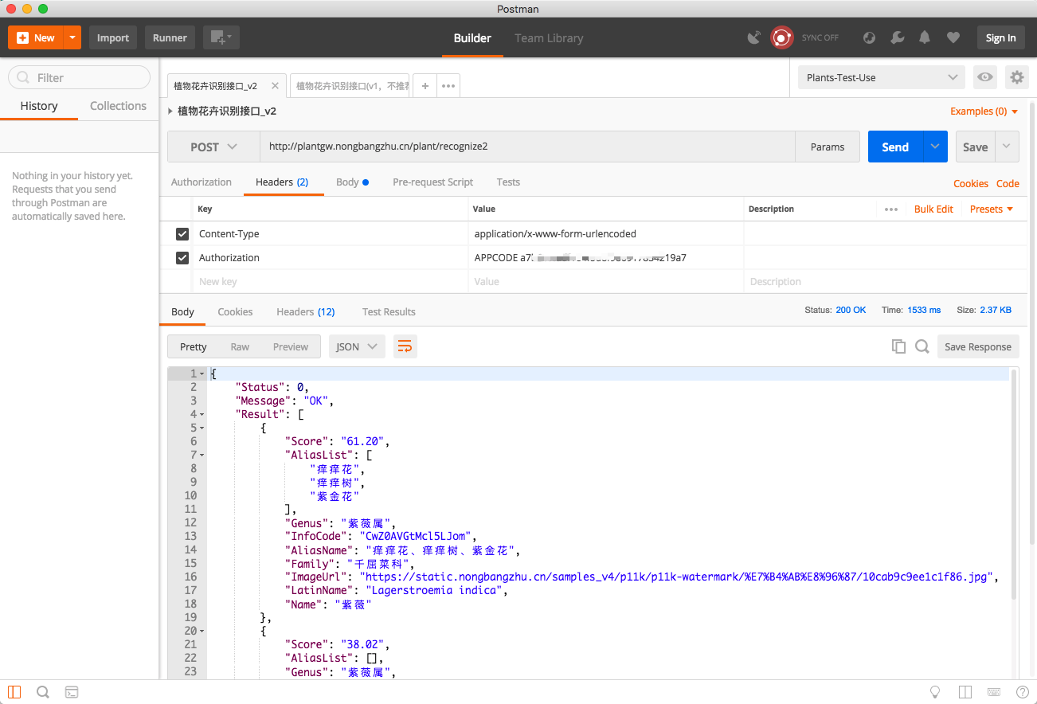This screenshot has height=704, width=1037.
Task: Switch to the Builder tab
Action: [x=472, y=37]
